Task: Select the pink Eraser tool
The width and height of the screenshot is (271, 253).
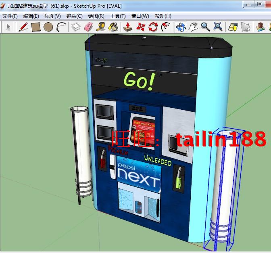Action: coord(88,27)
